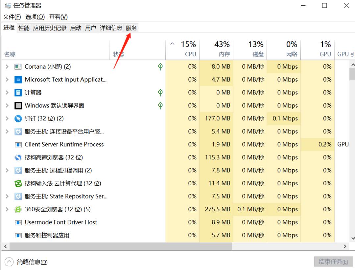Expand the 钉钉 (32 位) process group
355x270 pixels.
click(x=7, y=118)
